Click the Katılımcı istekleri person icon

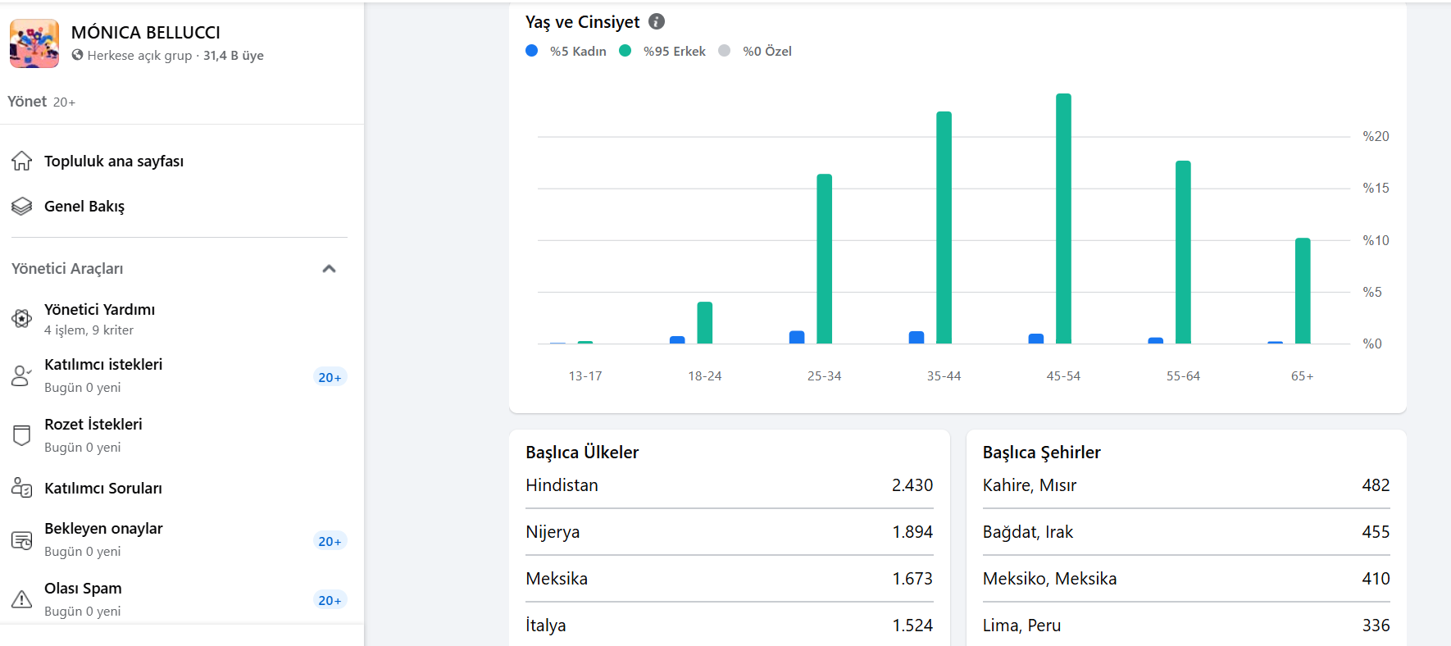[x=22, y=375]
